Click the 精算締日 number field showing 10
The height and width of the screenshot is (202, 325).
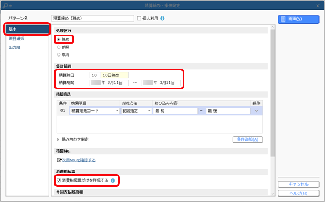coord(95,75)
